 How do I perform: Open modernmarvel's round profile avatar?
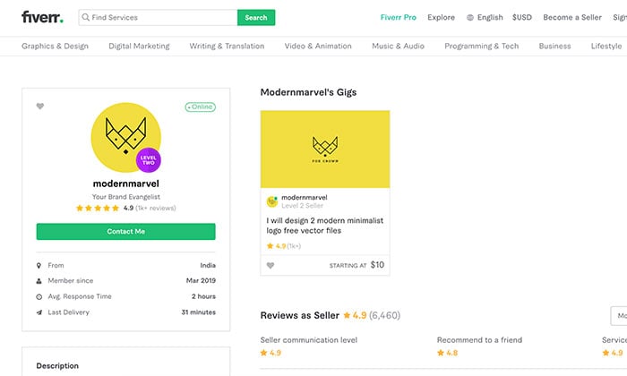[126, 138]
